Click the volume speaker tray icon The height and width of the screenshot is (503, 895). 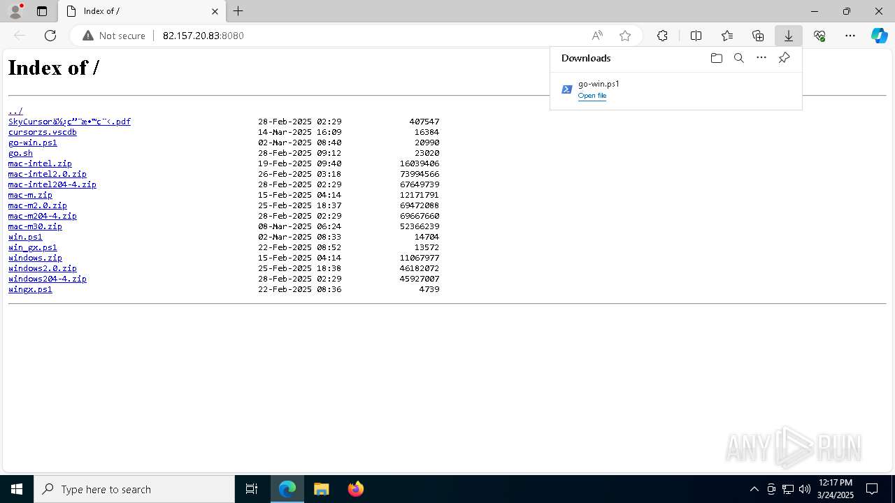point(804,489)
